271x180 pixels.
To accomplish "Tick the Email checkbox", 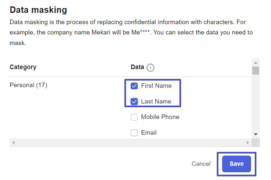I will pyautogui.click(x=134, y=133).
